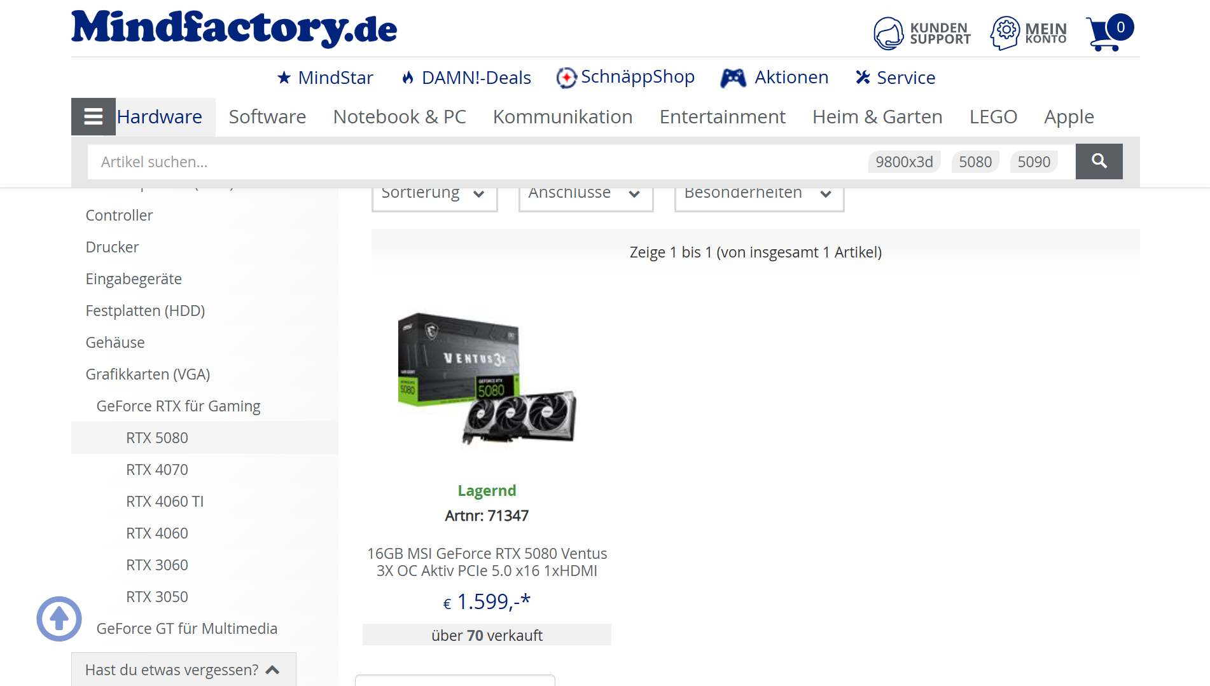
Task: Select the 9800x3d search suggestion
Action: 904,161
